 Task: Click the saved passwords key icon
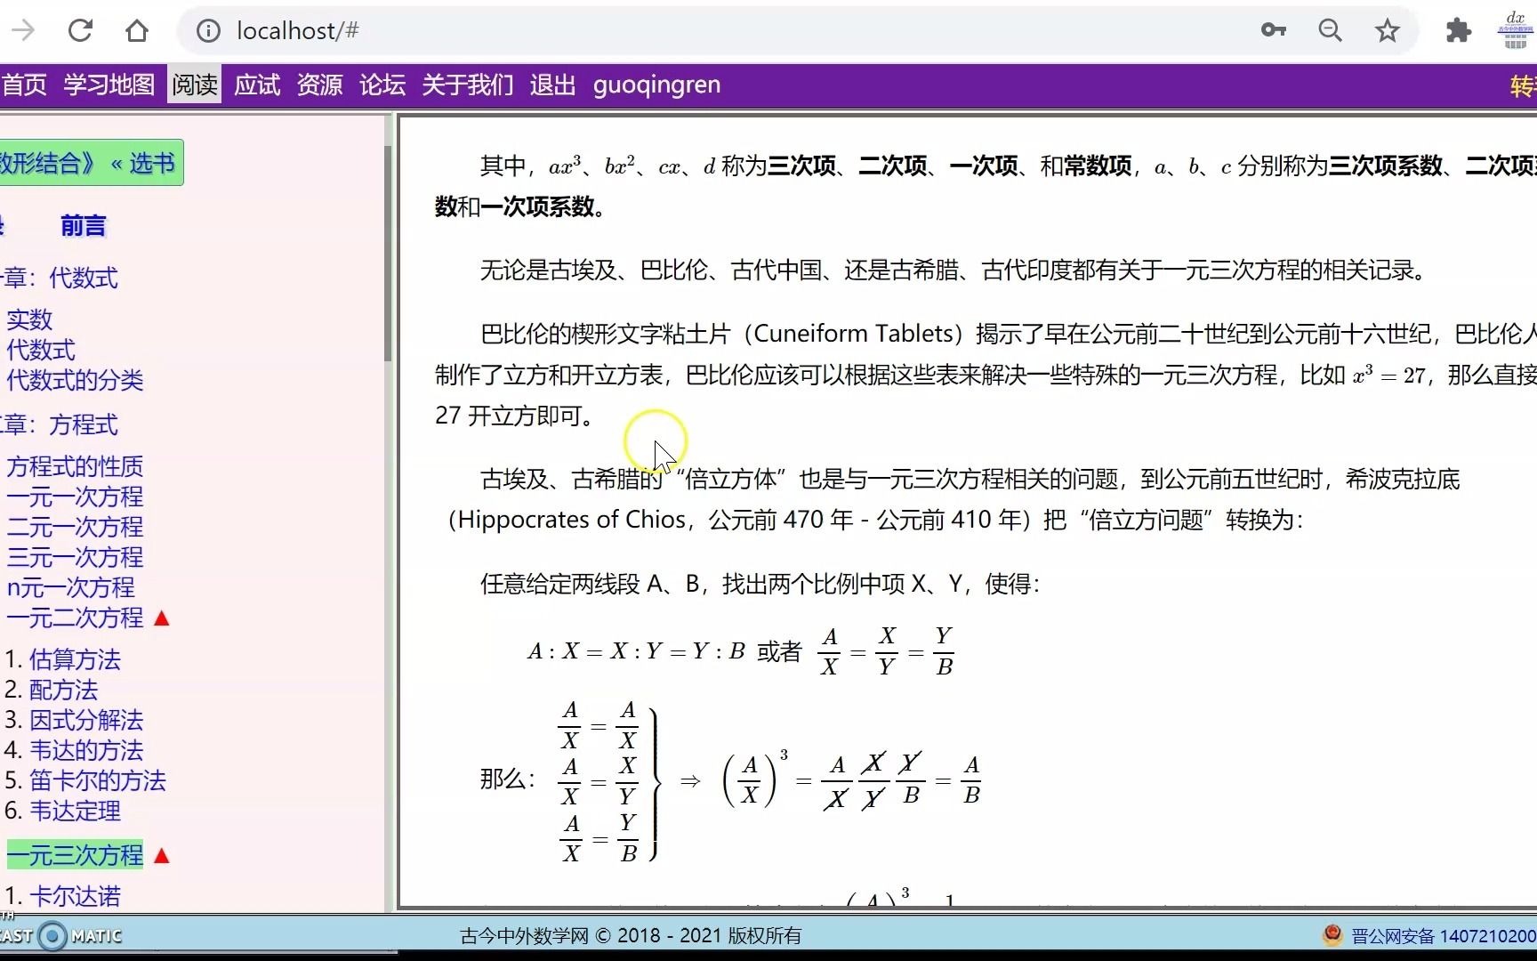click(1274, 31)
